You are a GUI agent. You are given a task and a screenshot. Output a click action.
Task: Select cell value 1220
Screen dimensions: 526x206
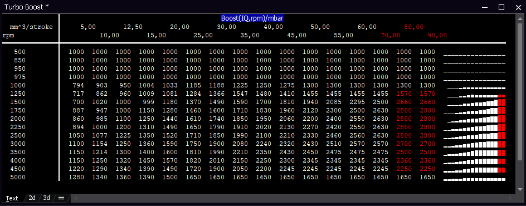76,169
